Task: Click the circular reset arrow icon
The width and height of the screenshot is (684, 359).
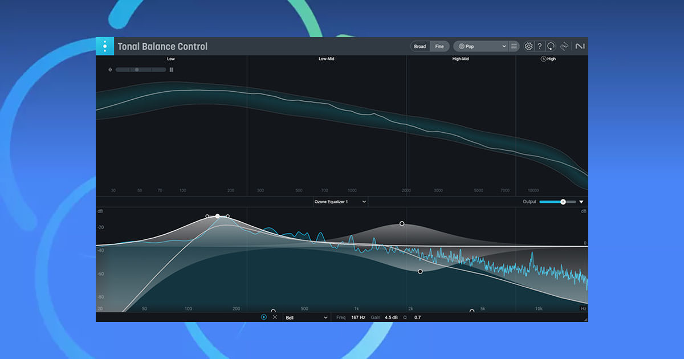Action: tap(551, 46)
